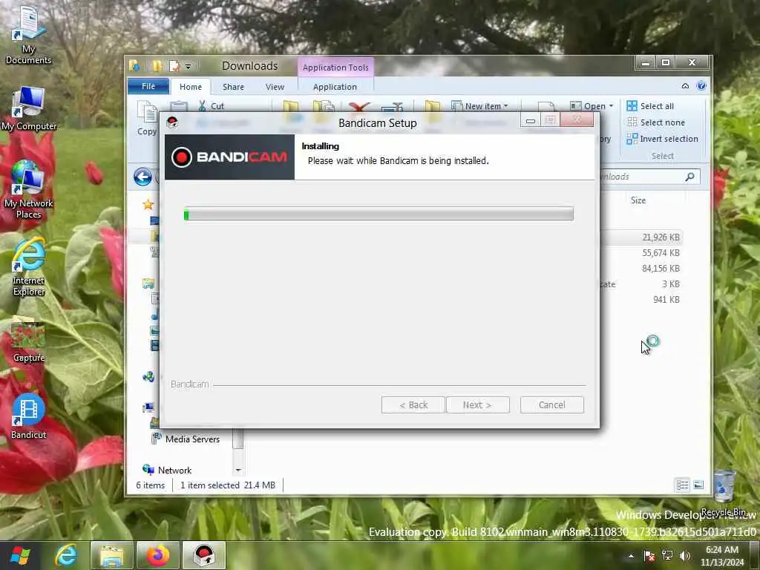760x570 pixels.
Task: Click the installation progress bar
Action: pos(379,214)
